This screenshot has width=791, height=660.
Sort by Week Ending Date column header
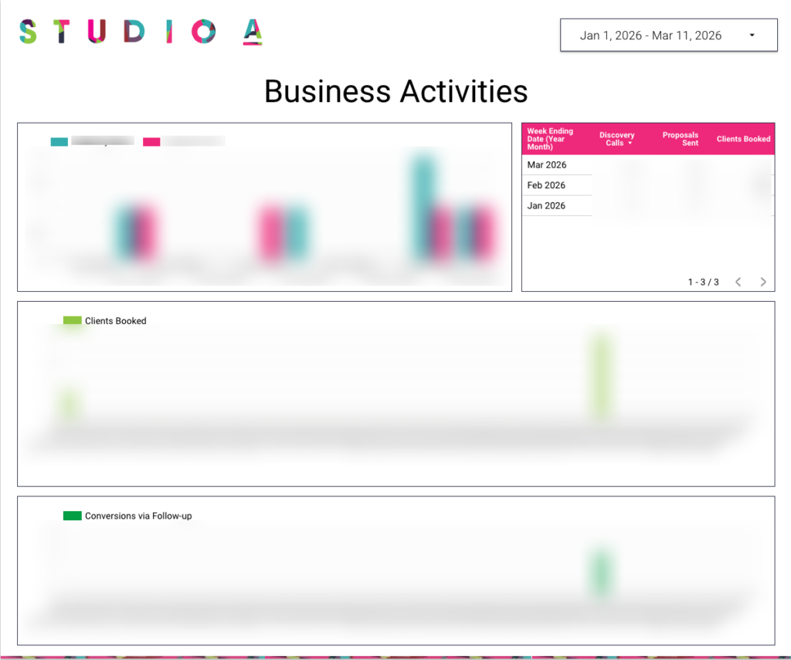552,139
